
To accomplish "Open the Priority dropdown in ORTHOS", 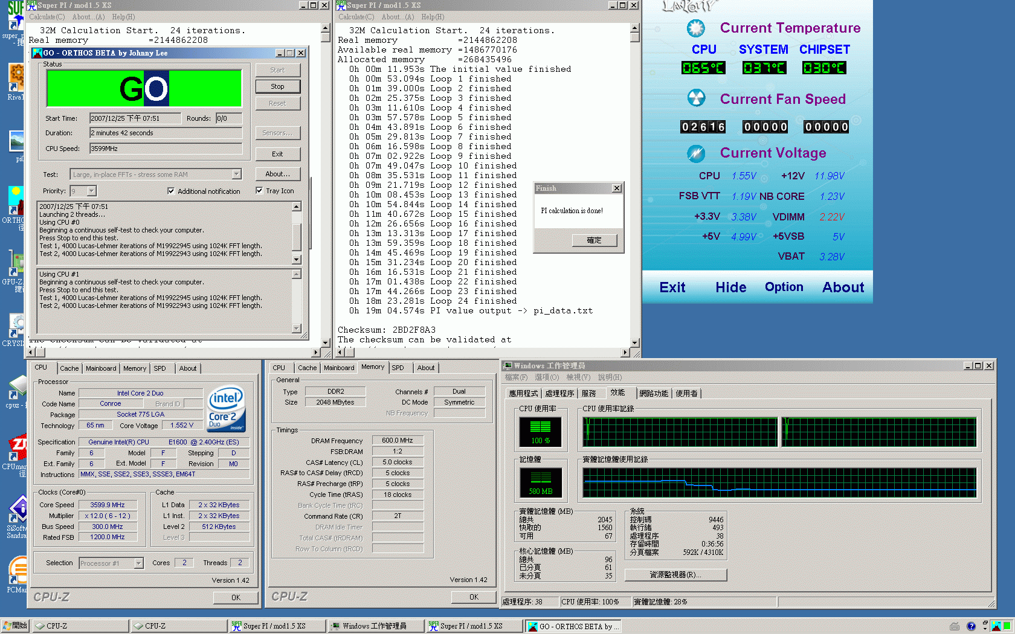I will pyautogui.click(x=92, y=191).
